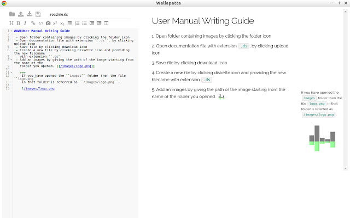
Task: Open folder with the folder icon
Action: click(12, 14)
